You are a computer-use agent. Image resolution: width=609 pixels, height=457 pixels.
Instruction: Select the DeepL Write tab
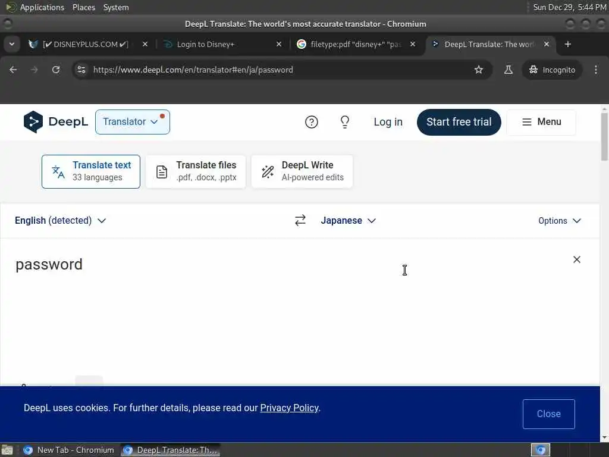tap(302, 171)
